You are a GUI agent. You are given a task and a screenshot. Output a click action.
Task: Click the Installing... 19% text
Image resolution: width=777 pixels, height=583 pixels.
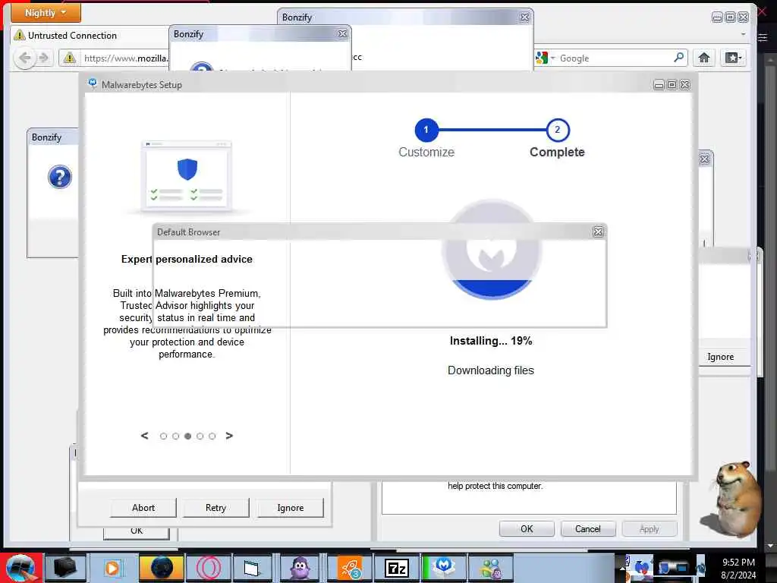click(491, 341)
